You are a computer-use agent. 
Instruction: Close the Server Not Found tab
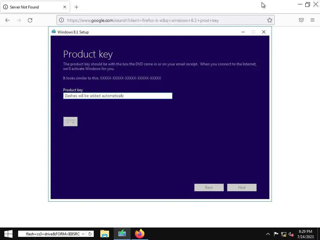(65, 7)
